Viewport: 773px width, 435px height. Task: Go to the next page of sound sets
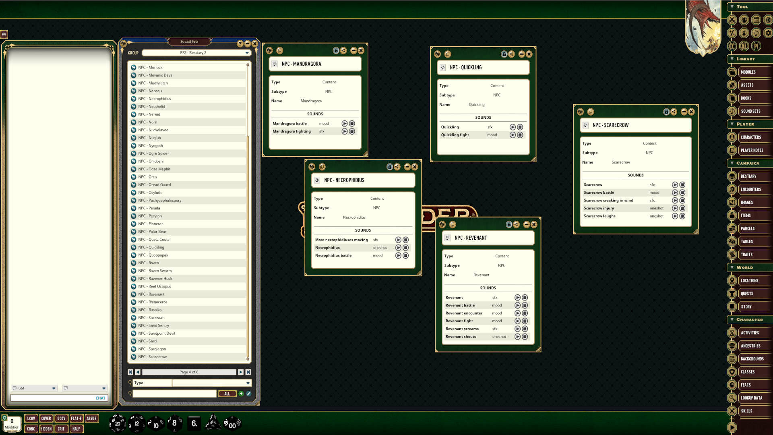(241, 372)
